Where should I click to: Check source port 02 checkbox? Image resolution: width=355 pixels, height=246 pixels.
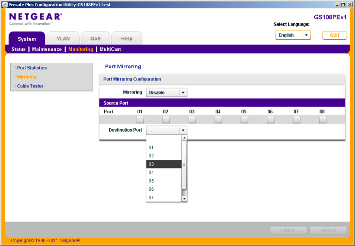click(x=166, y=120)
